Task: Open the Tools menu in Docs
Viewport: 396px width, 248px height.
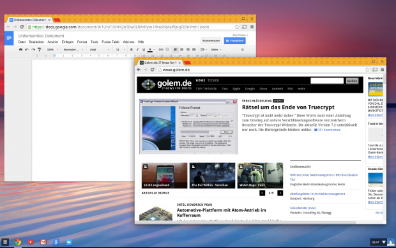Action: point(94,42)
